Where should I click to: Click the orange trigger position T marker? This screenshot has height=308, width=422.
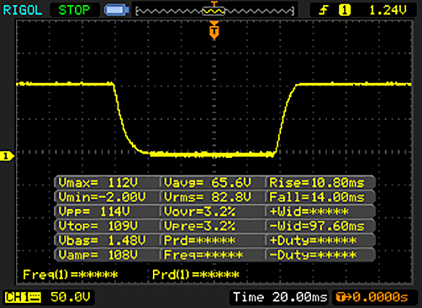pyautogui.click(x=214, y=30)
